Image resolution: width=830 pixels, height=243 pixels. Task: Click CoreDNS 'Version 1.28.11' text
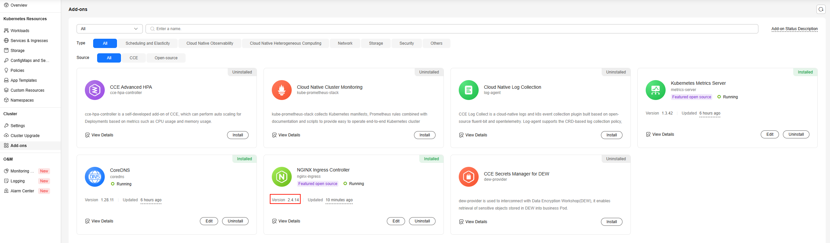click(x=99, y=200)
